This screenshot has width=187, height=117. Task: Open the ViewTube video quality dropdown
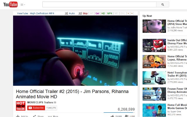pos(66,13)
